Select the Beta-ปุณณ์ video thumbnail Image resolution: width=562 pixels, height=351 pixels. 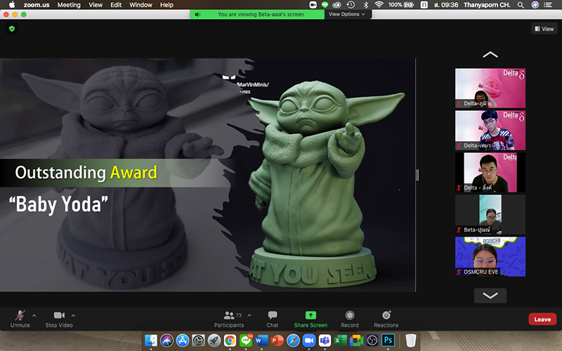(x=490, y=215)
